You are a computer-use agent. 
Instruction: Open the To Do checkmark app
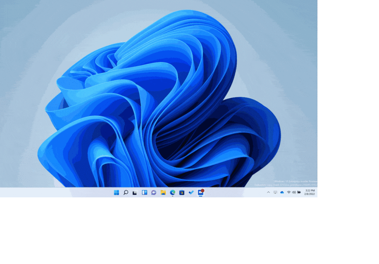click(x=191, y=192)
